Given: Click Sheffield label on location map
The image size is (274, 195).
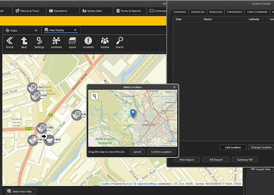Looking at the screenshot, I should (x=148, y=125).
